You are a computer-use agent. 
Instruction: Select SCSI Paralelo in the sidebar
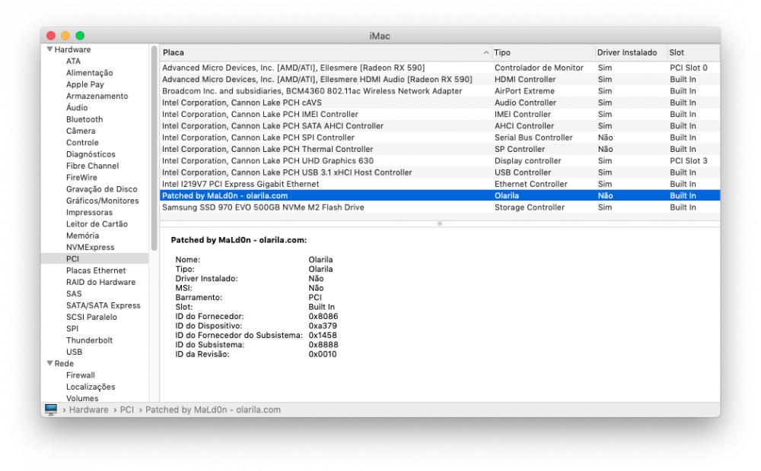[91, 317]
